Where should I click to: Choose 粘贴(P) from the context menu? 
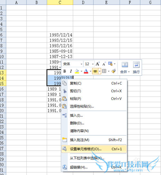point(94,99)
